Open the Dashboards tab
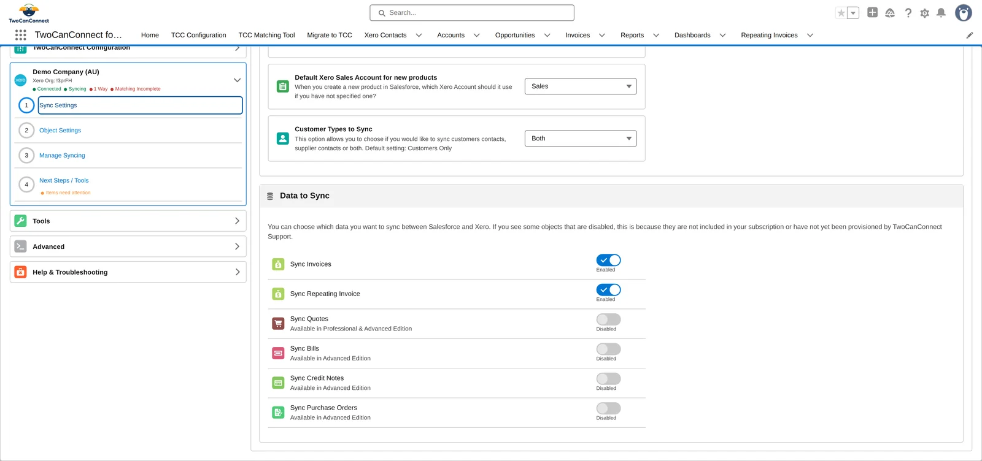 692,35
